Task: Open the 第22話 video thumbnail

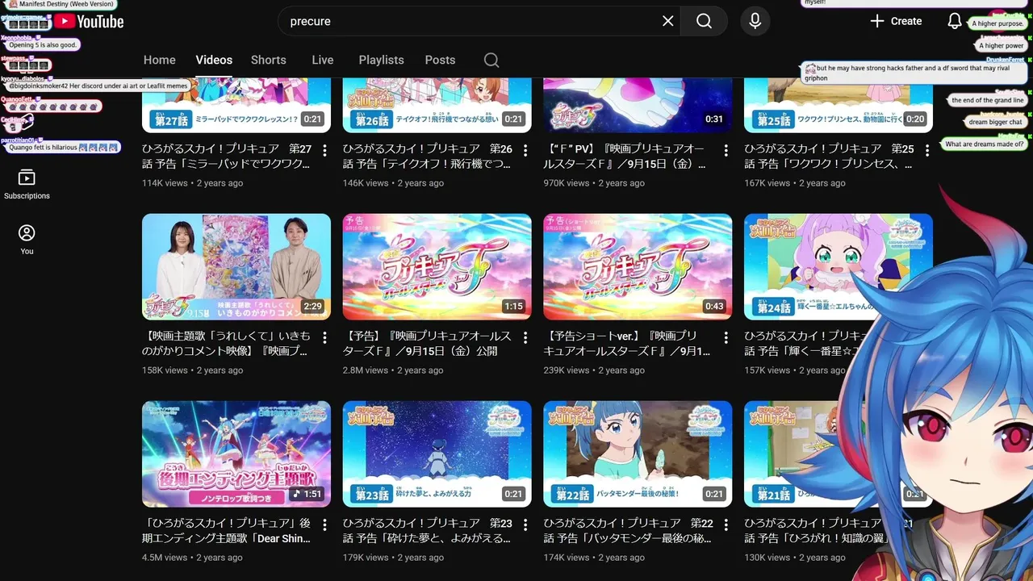Action: [x=638, y=454]
